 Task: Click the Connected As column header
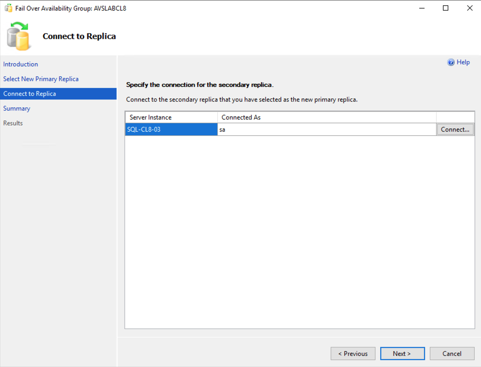[326, 117]
